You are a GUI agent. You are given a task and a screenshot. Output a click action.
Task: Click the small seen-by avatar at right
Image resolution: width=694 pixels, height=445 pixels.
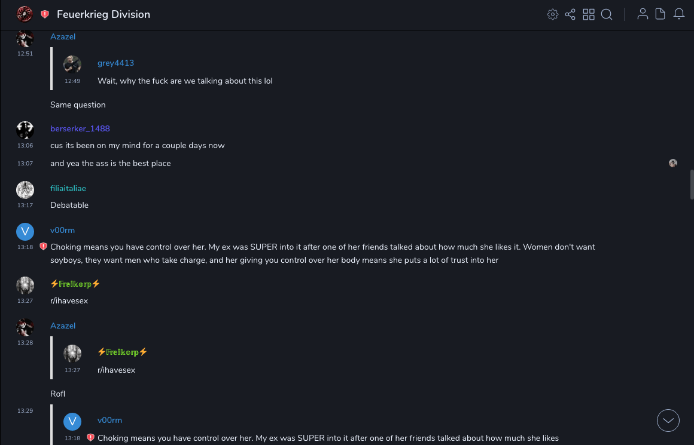673,163
